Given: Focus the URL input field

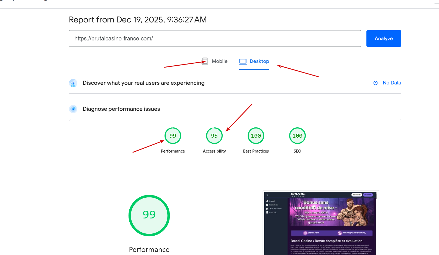Looking at the screenshot, I should pos(215,38).
